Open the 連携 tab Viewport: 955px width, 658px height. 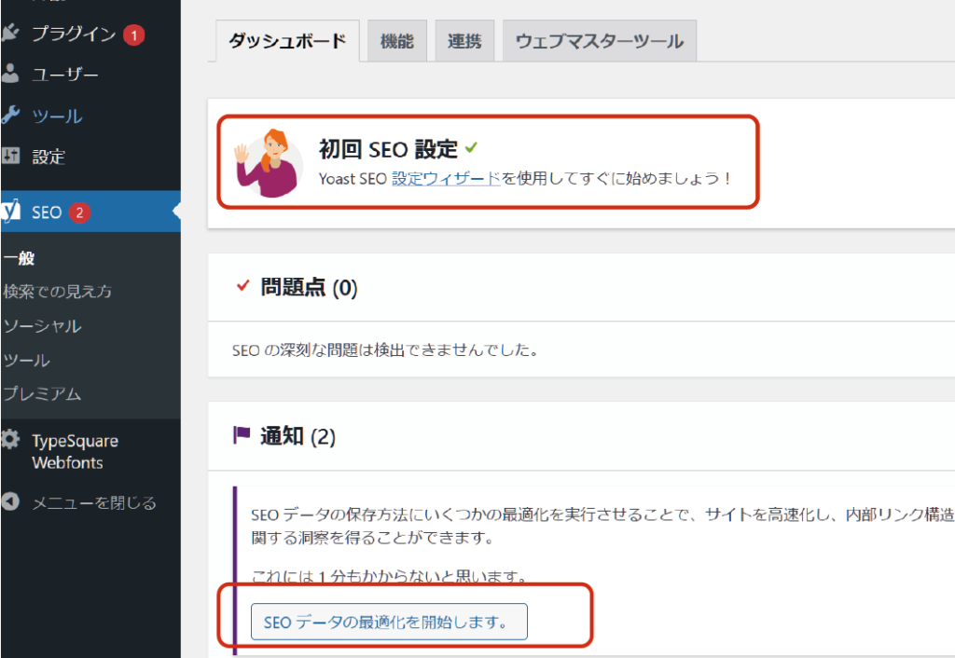(x=464, y=41)
